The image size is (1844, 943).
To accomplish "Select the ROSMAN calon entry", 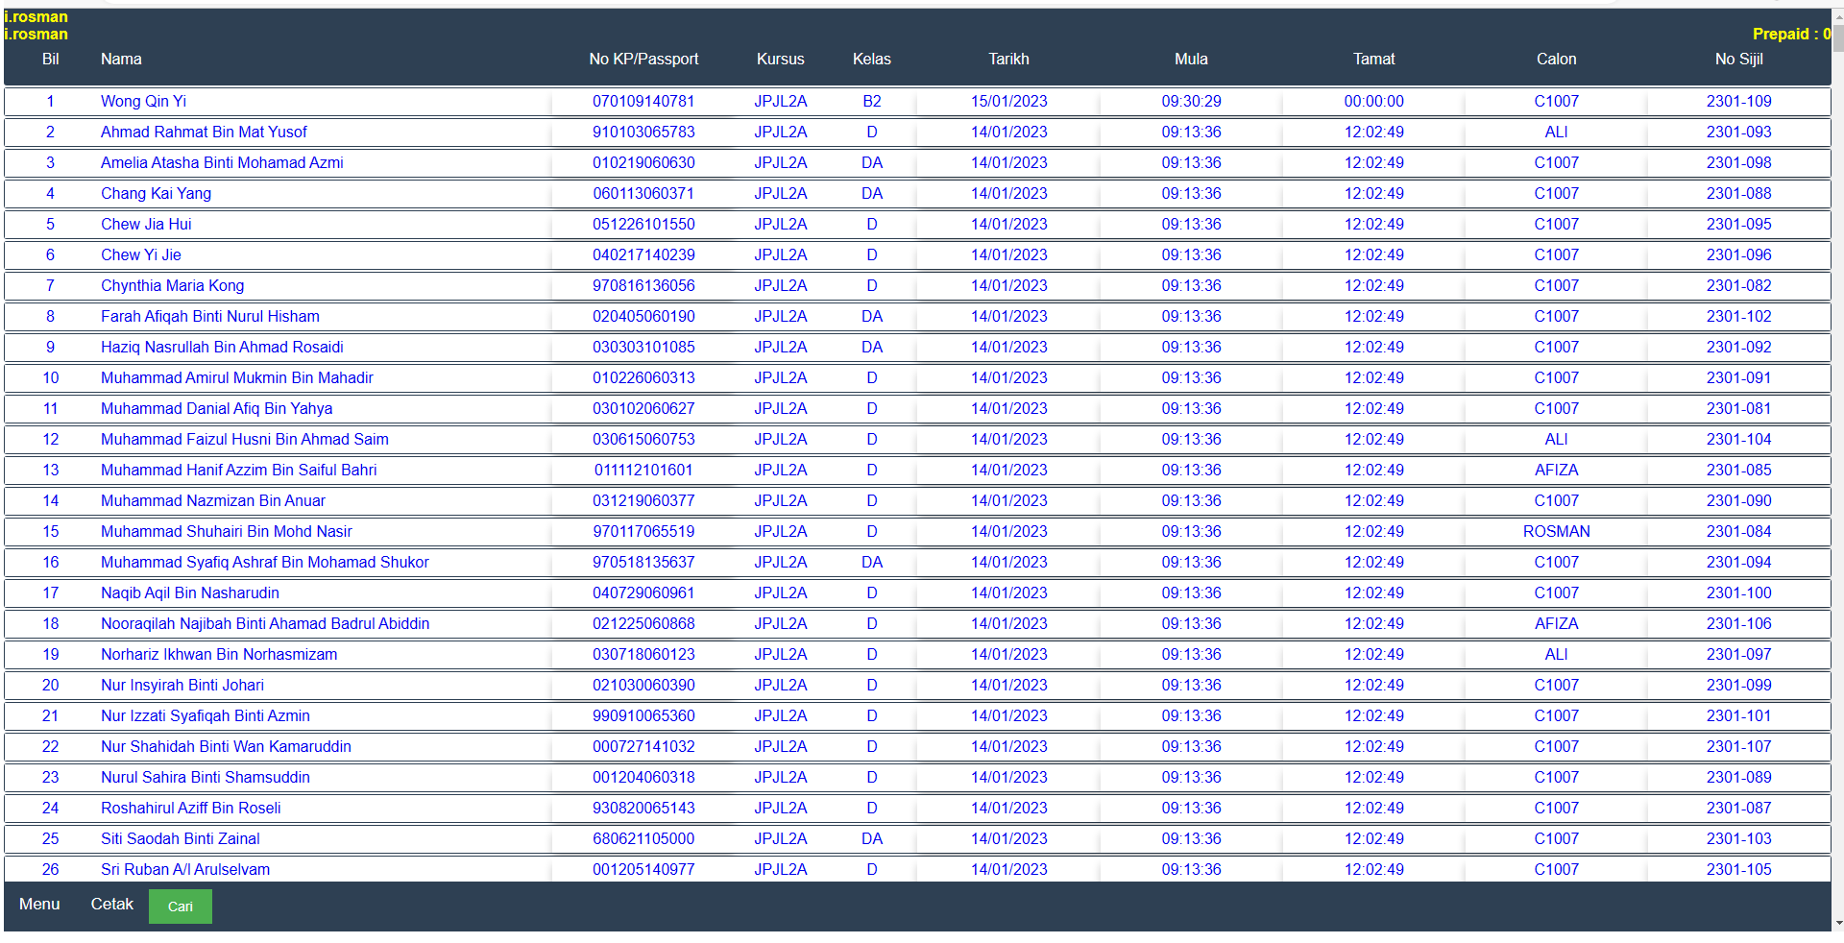I will [x=1556, y=532].
